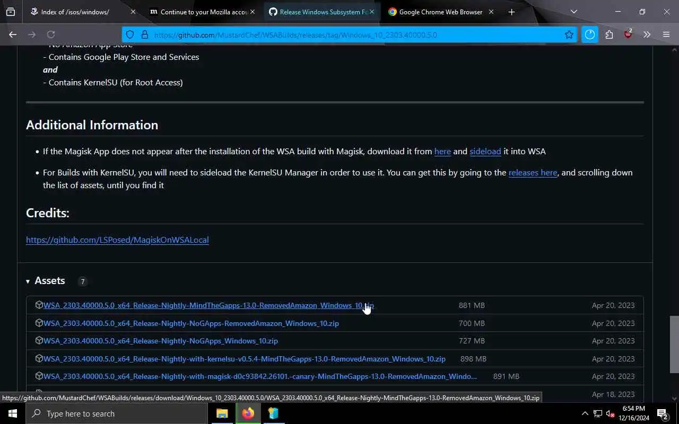Close the Index of /isos/windows/ tab
Screen dimensions: 679x424
click(133, 12)
